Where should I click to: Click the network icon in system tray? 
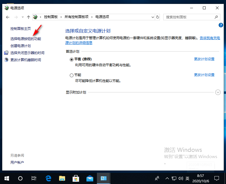tap(174, 178)
